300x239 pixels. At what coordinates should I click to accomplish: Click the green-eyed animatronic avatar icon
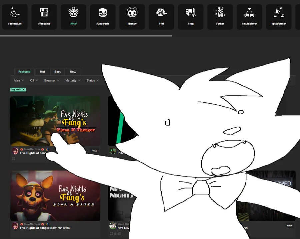coord(113,151)
